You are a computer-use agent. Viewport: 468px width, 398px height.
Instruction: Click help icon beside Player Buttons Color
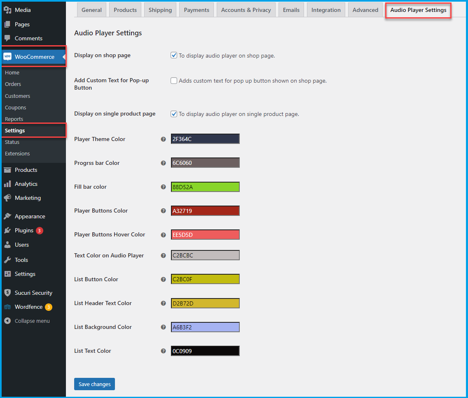(x=163, y=211)
